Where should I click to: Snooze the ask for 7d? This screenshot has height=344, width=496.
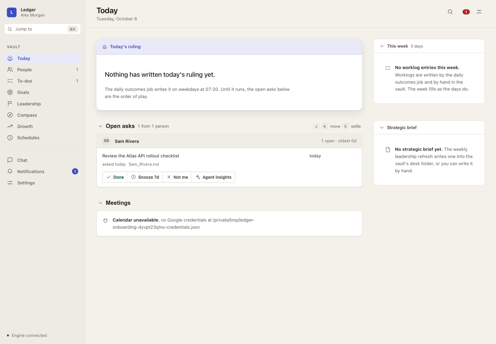pyautogui.click(x=145, y=177)
